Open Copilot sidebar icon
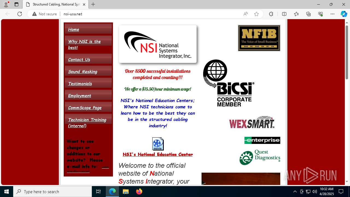350x197 pixels. (344, 14)
